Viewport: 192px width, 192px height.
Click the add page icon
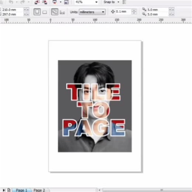(9, 190)
